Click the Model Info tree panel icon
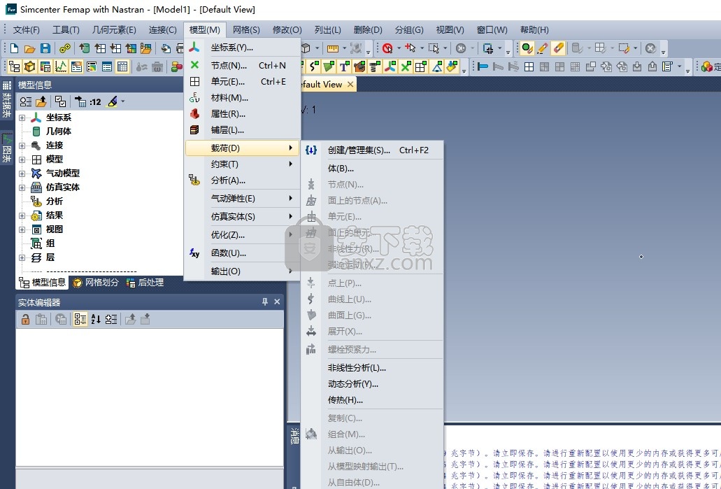 (x=14, y=66)
